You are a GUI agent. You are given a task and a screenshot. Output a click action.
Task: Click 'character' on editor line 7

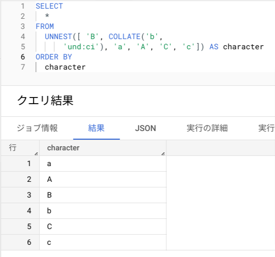[x=65, y=67]
